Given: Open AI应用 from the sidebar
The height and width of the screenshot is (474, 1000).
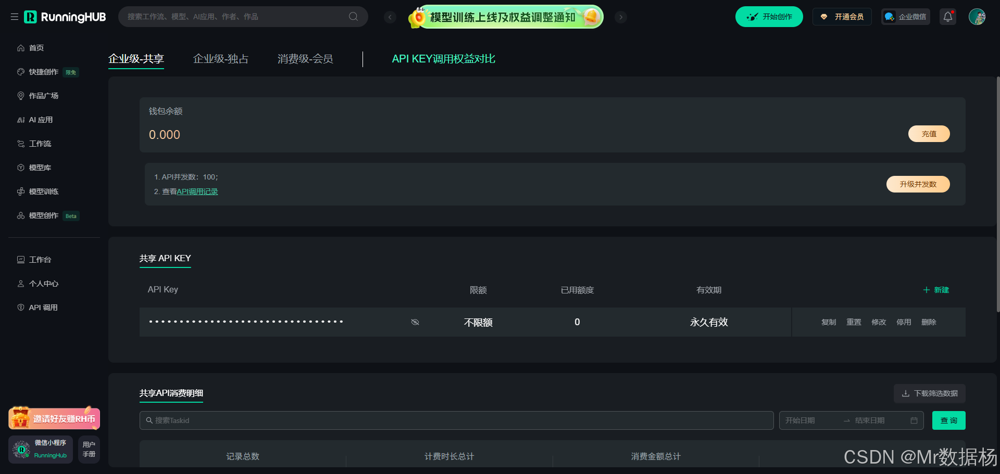Looking at the screenshot, I should [21, 120].
